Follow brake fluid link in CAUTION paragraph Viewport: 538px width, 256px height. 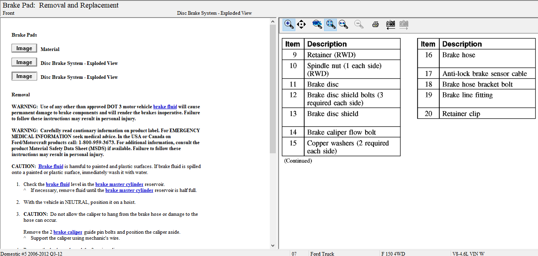click(51, 166)
